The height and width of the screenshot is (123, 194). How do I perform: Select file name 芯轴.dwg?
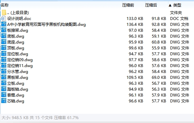(x=16, y=101)
